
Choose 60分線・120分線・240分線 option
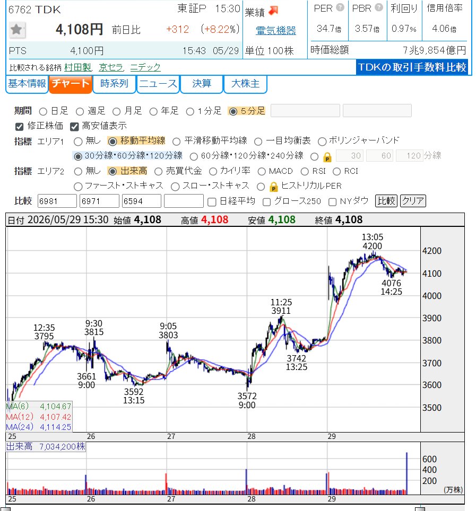tap(194, 157)
